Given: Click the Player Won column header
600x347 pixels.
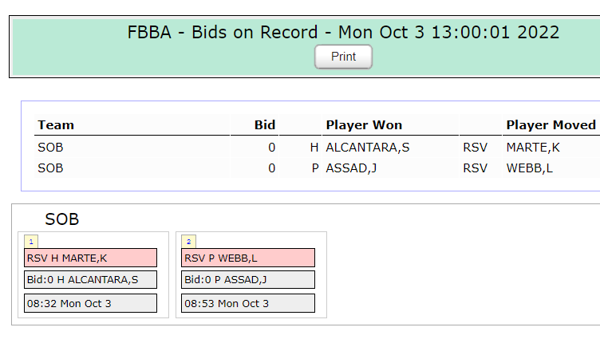Looking at the screenshot, I should tap(364, 125).
